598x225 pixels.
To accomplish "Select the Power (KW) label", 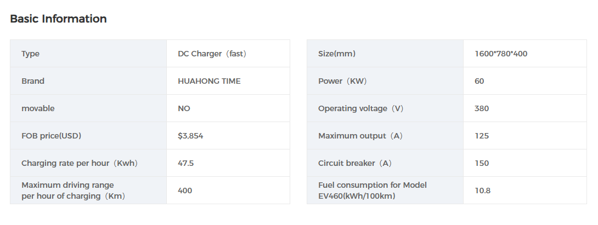I will pyautogui.click(x=342, y=81).
